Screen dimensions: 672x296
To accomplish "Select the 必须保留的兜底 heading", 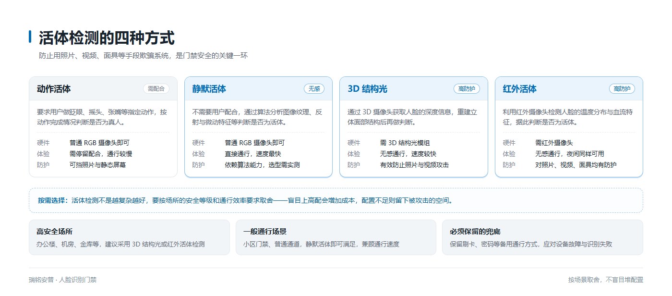I will coord(475,232).
